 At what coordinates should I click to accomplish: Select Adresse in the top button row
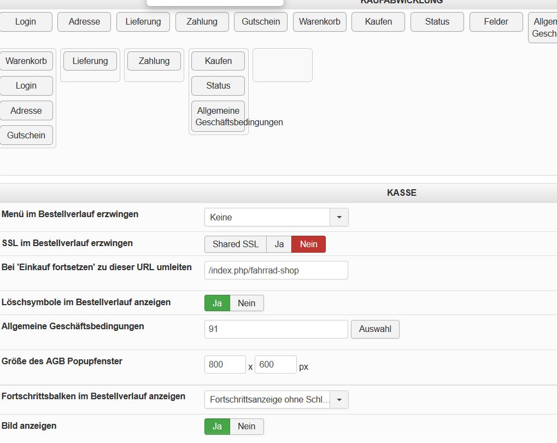(x=84, y=22)
